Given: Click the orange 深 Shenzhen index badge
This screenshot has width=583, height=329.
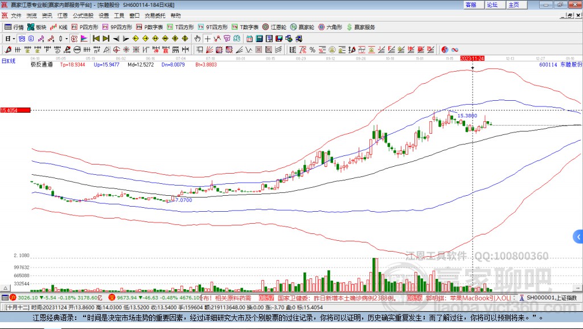Looking at the screenshot, I should (112, 297).
